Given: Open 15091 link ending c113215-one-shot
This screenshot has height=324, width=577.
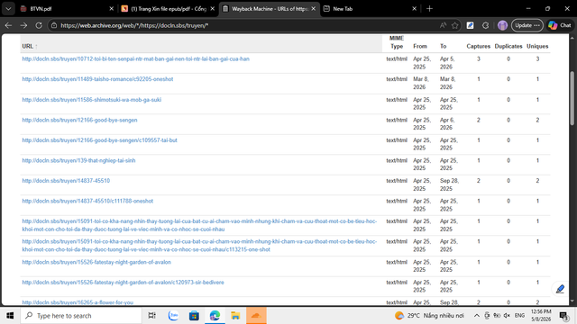Looking at the screenshot, I should pyautogui.click(x=199, y=246).
